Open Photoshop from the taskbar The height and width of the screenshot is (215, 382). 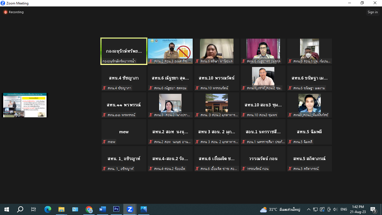116,209
